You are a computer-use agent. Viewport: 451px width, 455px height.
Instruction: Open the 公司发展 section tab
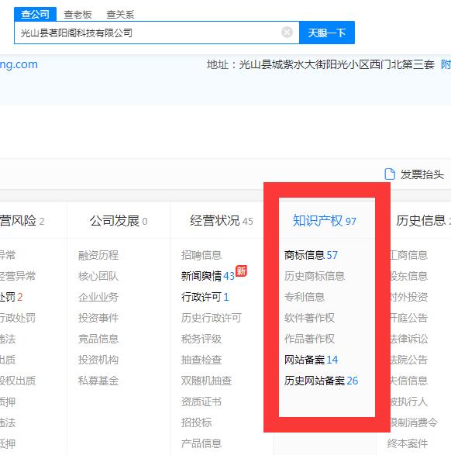coord(119,221)
